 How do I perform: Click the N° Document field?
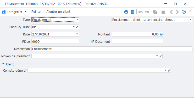click(x=137, y=41)
